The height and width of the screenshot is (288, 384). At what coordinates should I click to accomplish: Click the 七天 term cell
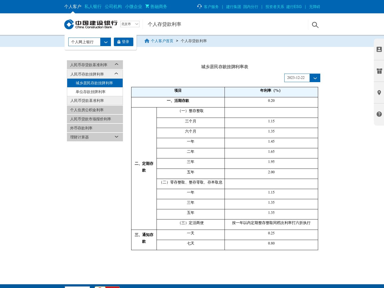191,245
